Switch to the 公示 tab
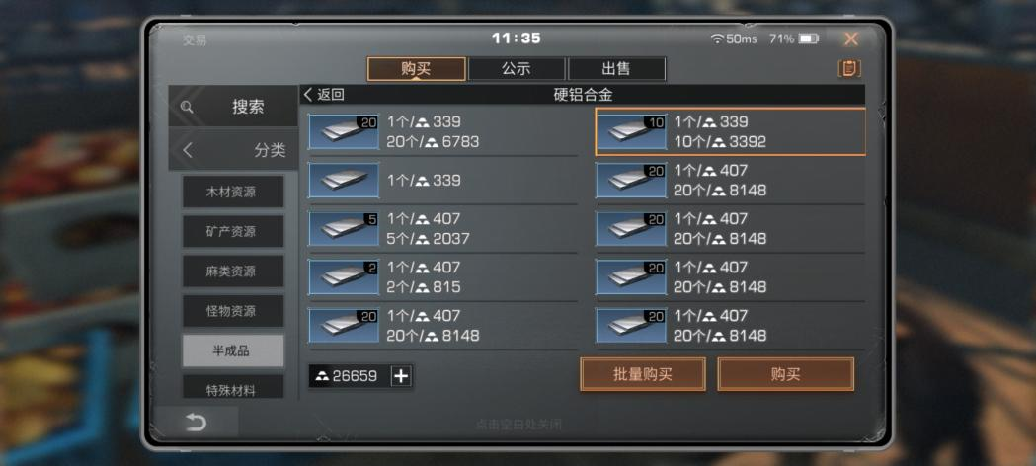The width and height of the screenshot is (1036, 466). tap(517, 69)
